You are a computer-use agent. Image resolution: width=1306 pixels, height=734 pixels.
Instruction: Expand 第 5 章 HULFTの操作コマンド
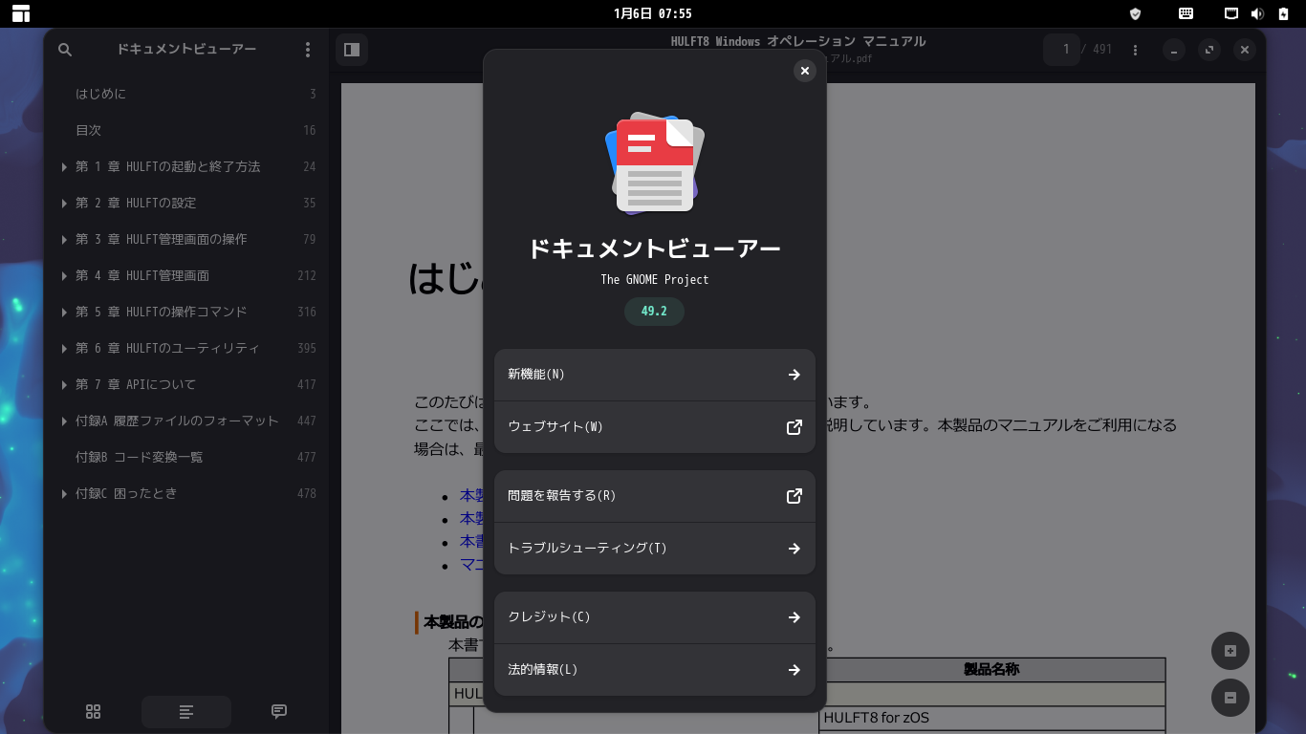(x=64, y=313)
